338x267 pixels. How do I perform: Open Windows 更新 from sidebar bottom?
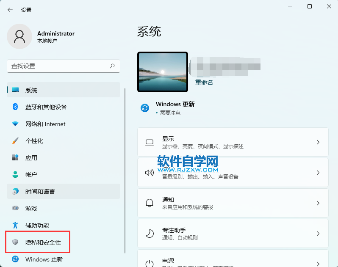point(44,259)
